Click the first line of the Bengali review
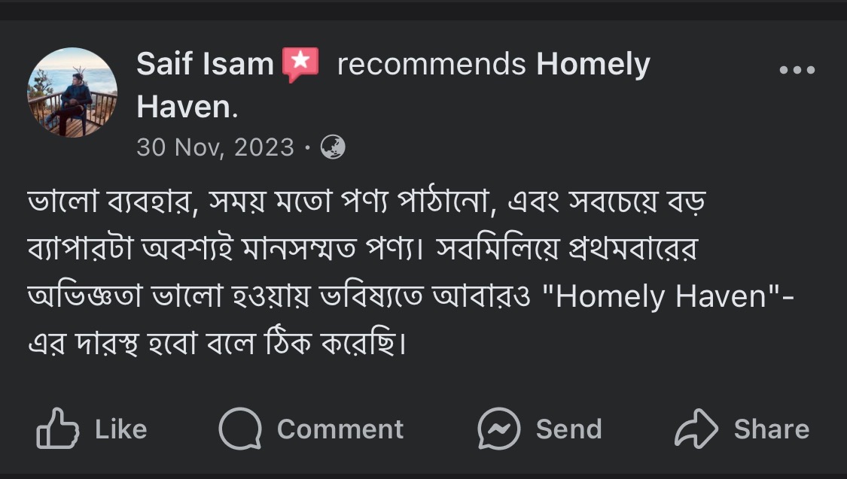Image resolution: width=847 pixels, height=479 pixels. point(367,202)
